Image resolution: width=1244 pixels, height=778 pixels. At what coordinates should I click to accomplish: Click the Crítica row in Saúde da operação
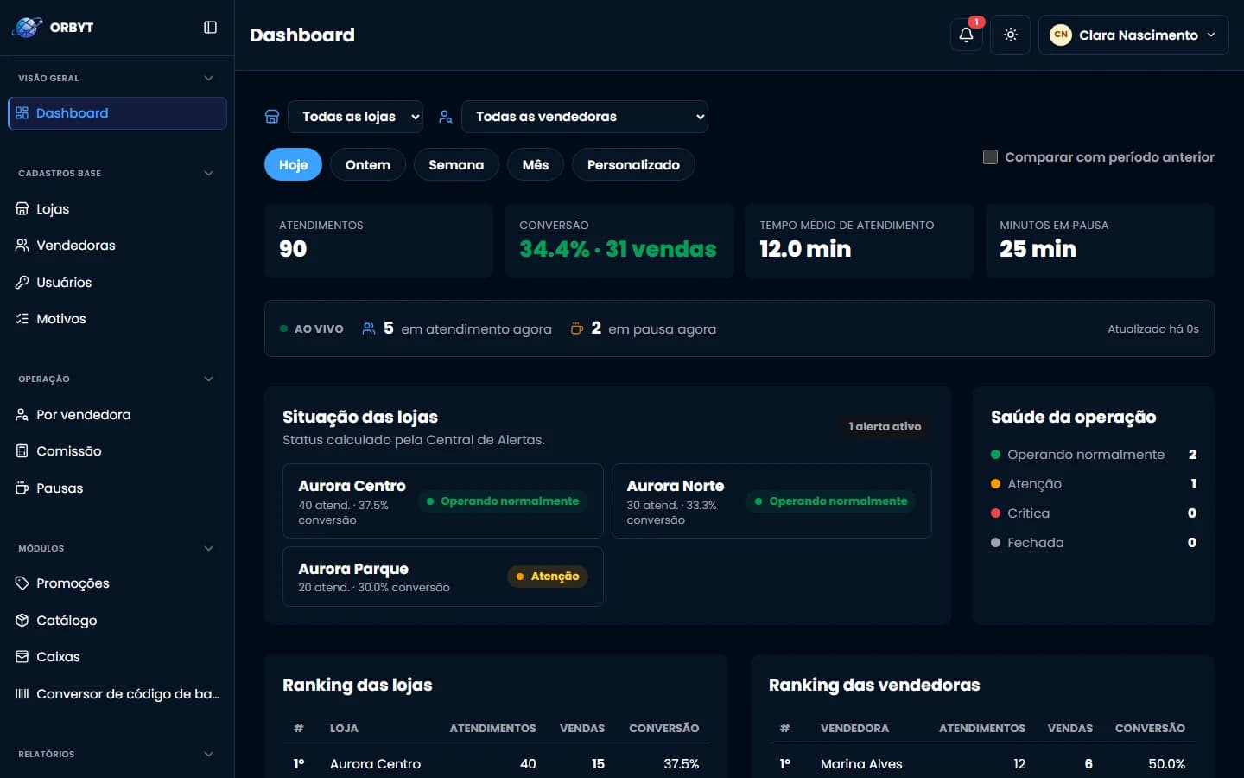tap(1094, 513)
